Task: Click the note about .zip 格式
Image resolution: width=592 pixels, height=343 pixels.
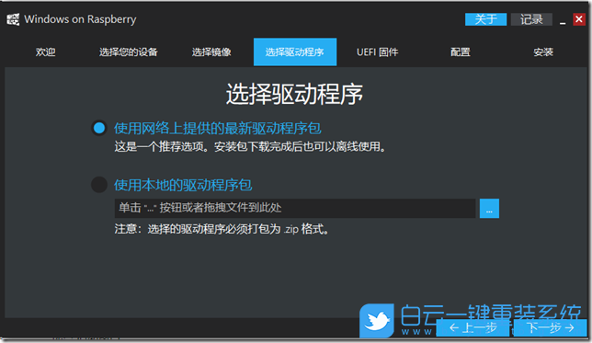Action: [222, 229]
